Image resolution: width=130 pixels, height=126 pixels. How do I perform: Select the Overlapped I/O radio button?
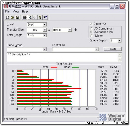[91, 32]
